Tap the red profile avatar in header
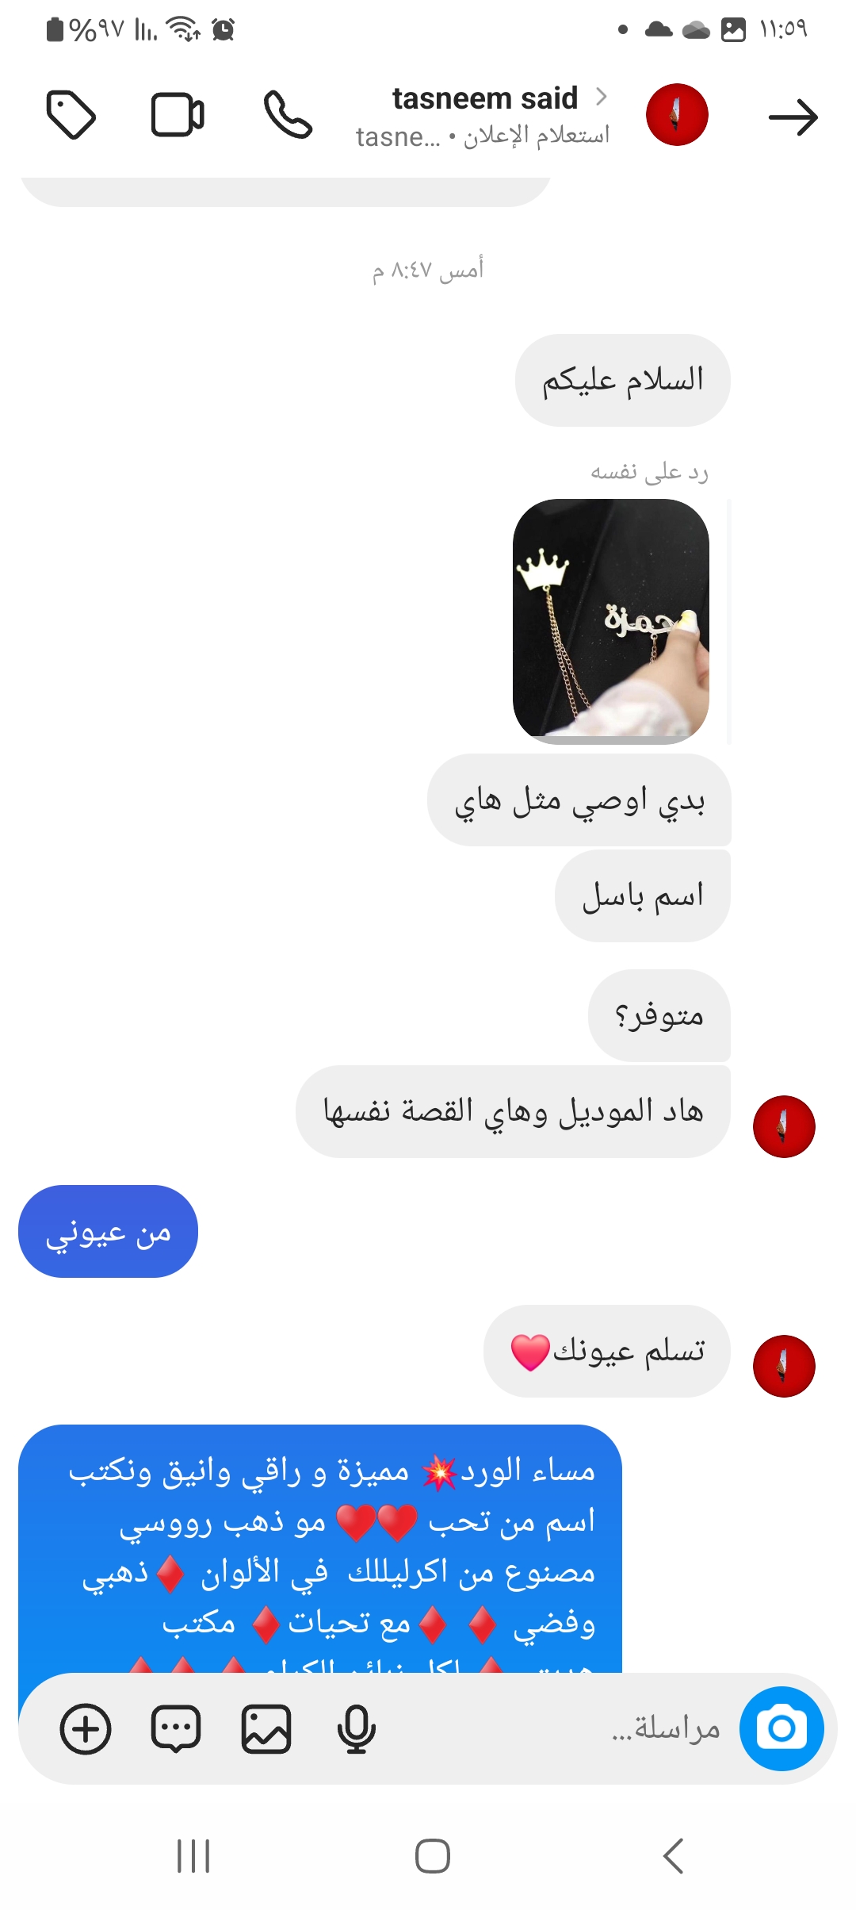 point(677,115)
